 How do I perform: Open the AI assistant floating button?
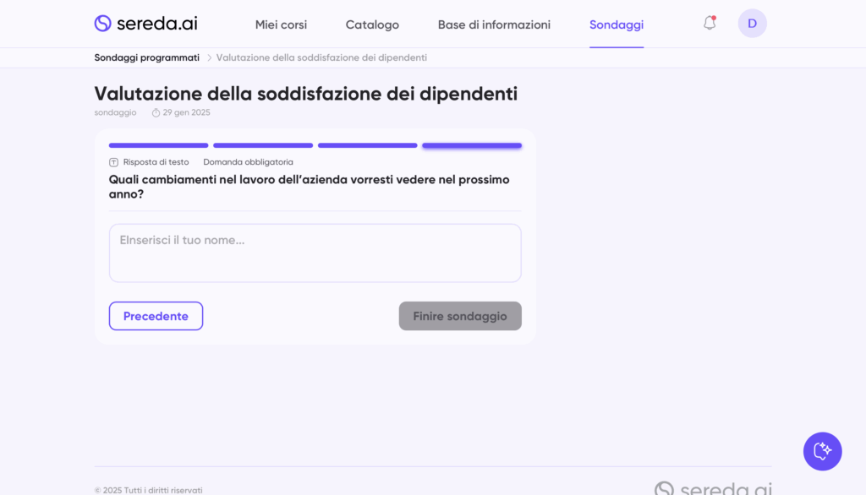click(822, 451)
